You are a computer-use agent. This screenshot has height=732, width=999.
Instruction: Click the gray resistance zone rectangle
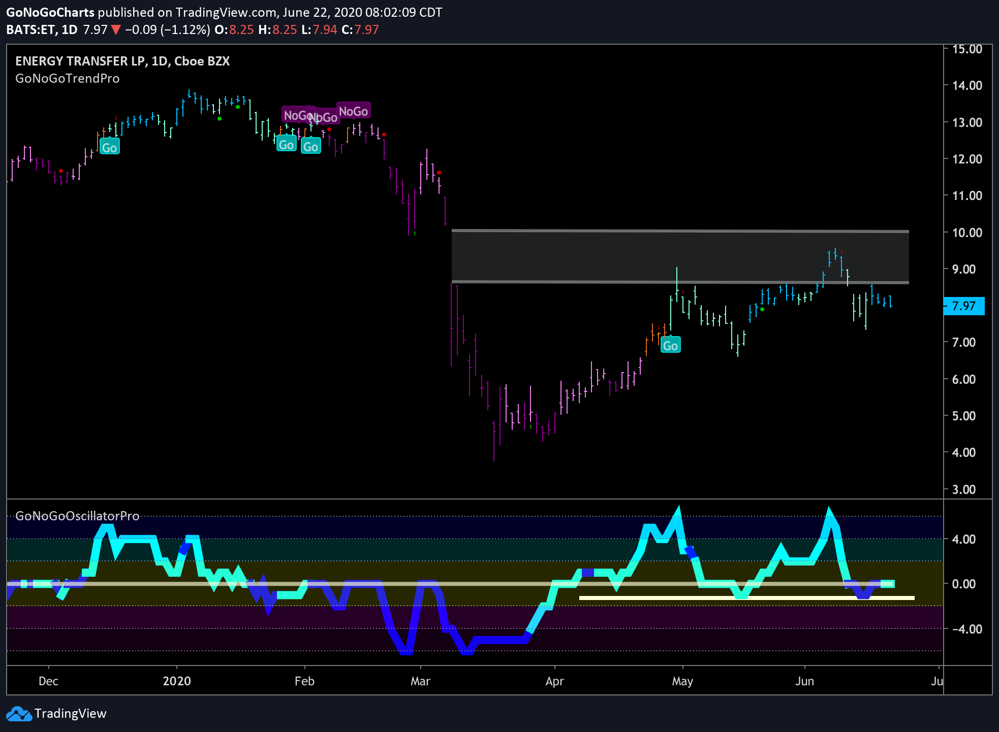[680, 257]
